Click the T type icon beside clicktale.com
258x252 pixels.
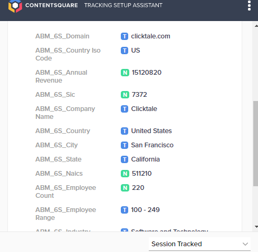pyautogui.click(x=125, y=36)
